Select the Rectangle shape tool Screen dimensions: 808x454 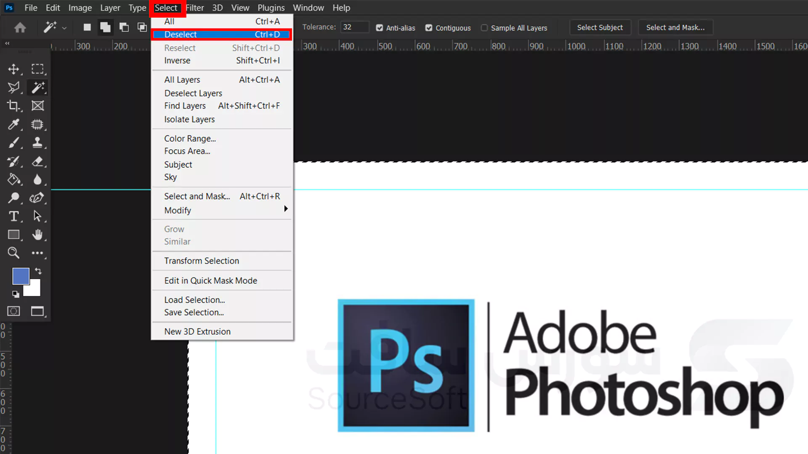[14, 235]
